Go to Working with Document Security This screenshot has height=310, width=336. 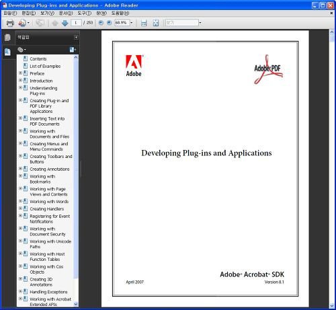(48, 231)
